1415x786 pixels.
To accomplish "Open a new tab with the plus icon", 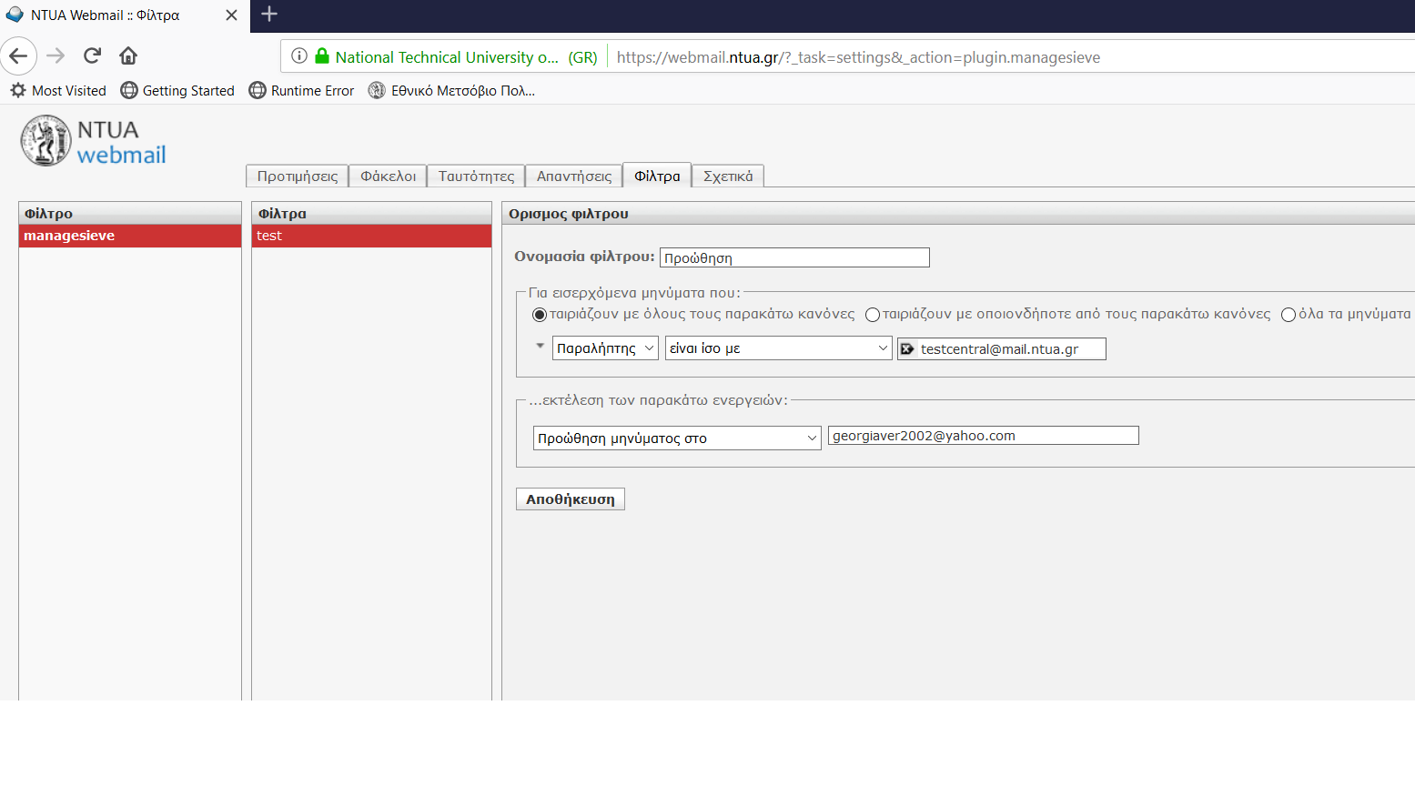I will tap(269, 14).
